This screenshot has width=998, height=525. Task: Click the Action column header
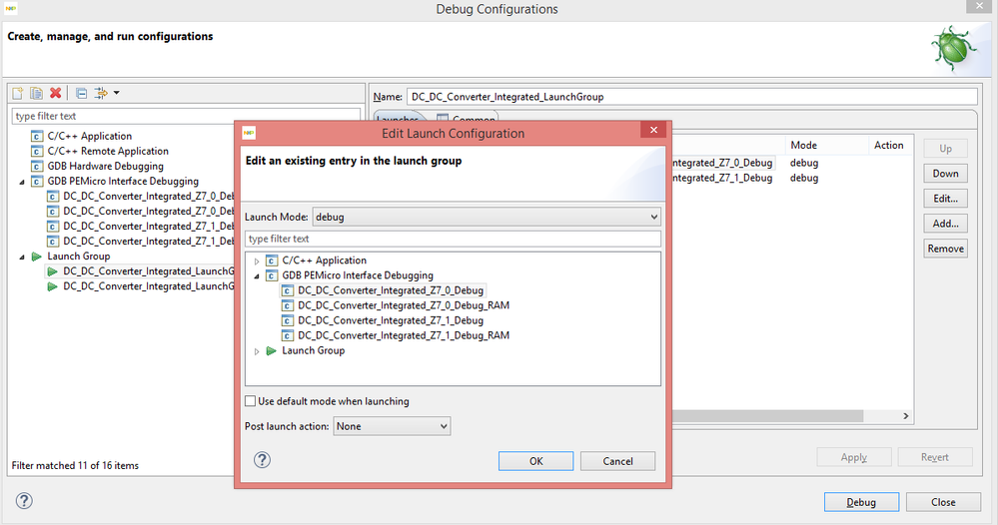point(891,145)
